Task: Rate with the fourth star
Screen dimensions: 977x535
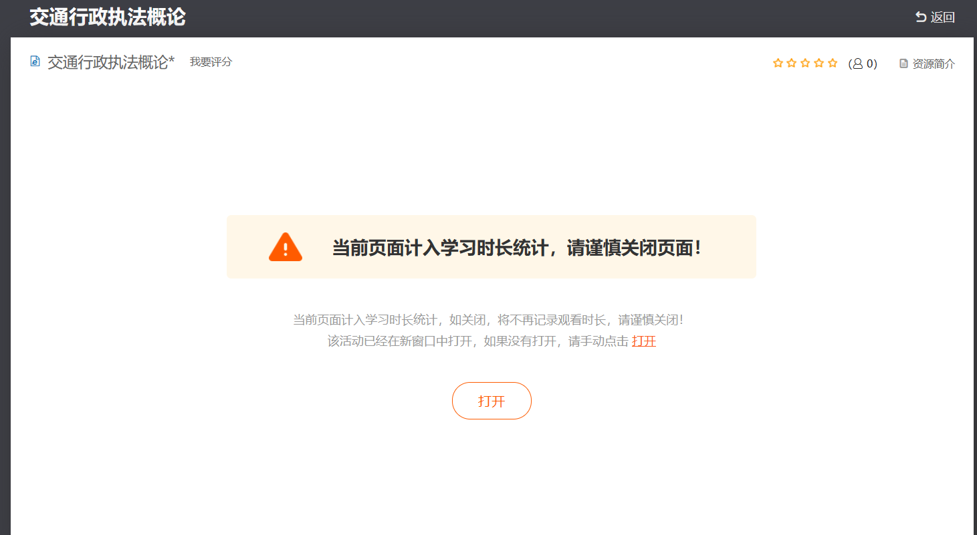Action: [x=819, y=63]
